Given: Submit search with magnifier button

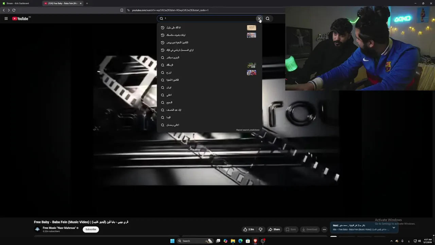Looking at the screenshot, I should coord(268,19).
